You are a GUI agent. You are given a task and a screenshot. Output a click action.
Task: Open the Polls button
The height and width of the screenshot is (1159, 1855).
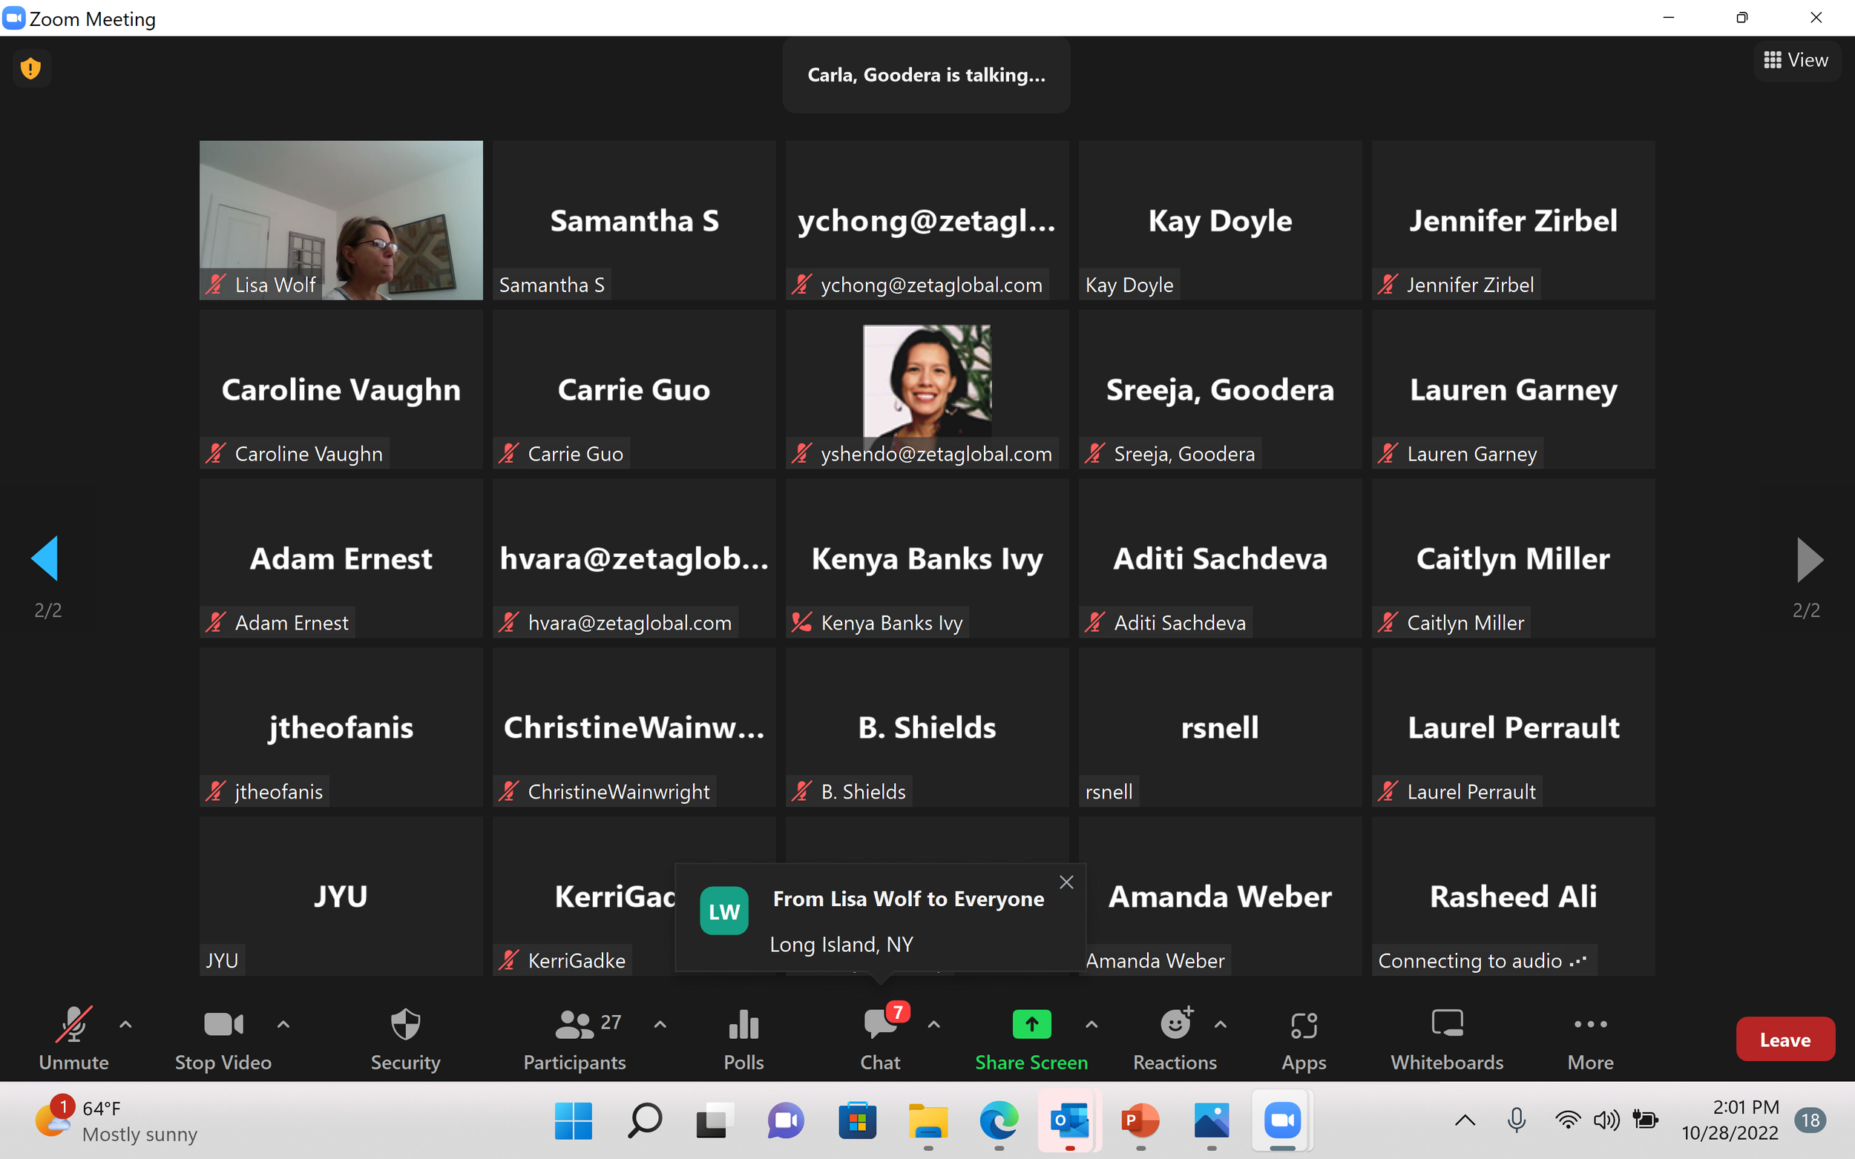pyautogui.click(x=743, y=1038)
